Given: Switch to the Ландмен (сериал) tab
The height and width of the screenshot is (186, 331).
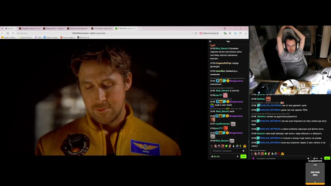Looking at the screenshot, I should point(29,28).
